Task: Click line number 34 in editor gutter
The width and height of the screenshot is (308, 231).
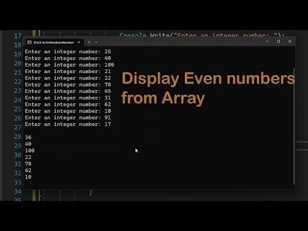Action: [18, 191]
